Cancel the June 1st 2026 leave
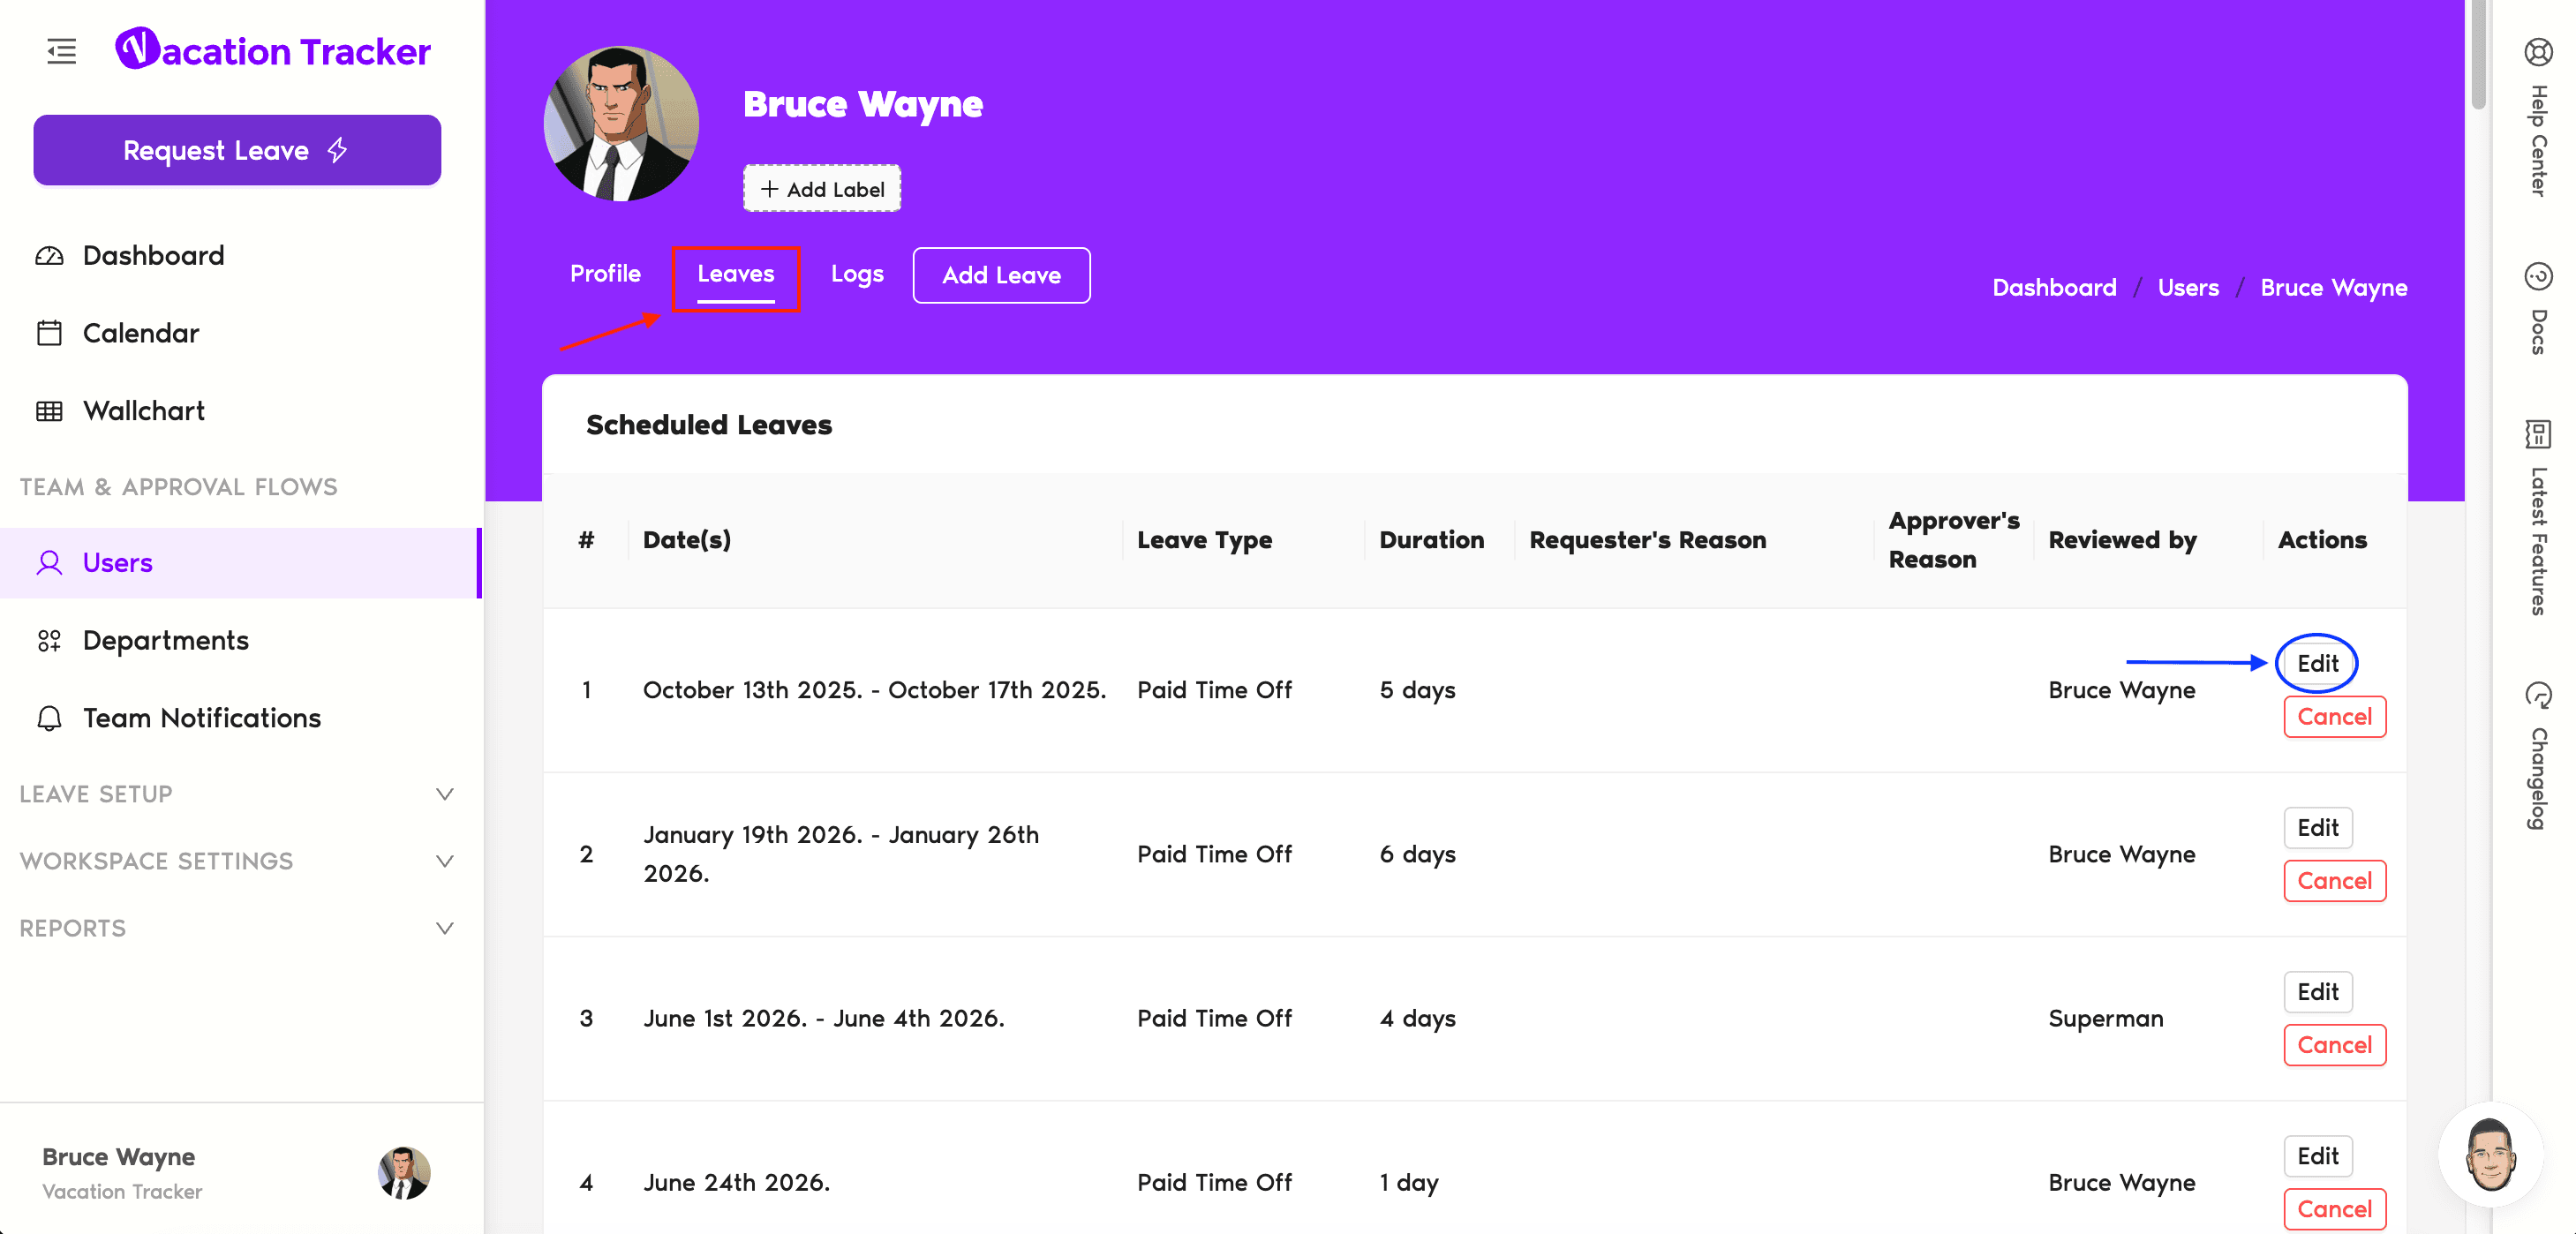This screenshot has width=2576, height=1234. point(2333,1045)
